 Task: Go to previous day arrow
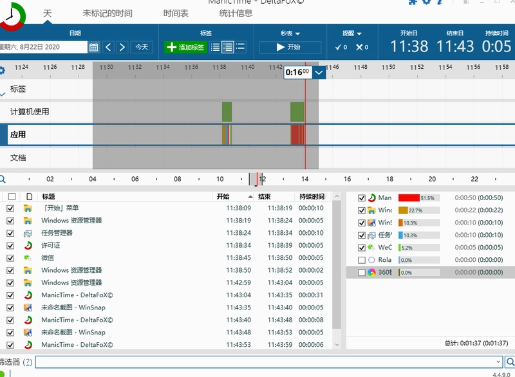click(x=108, y=47)
